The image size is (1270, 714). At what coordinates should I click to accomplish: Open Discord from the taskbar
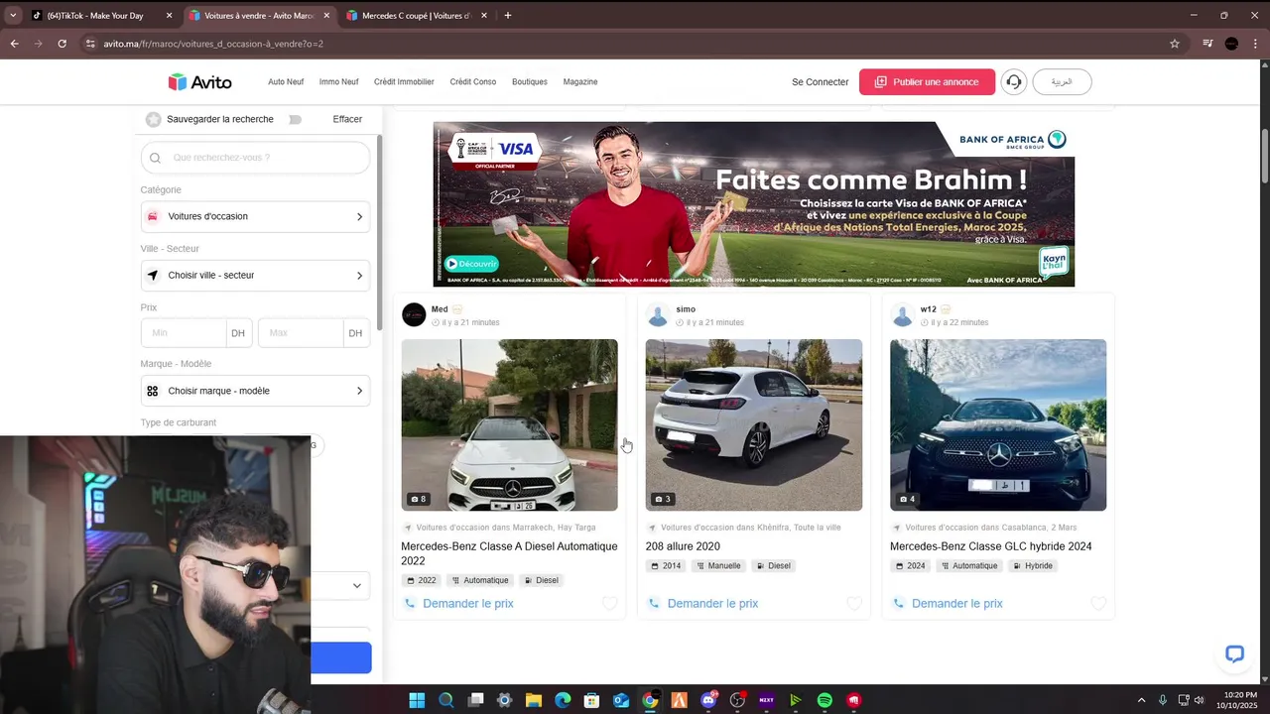click(708, 700)
